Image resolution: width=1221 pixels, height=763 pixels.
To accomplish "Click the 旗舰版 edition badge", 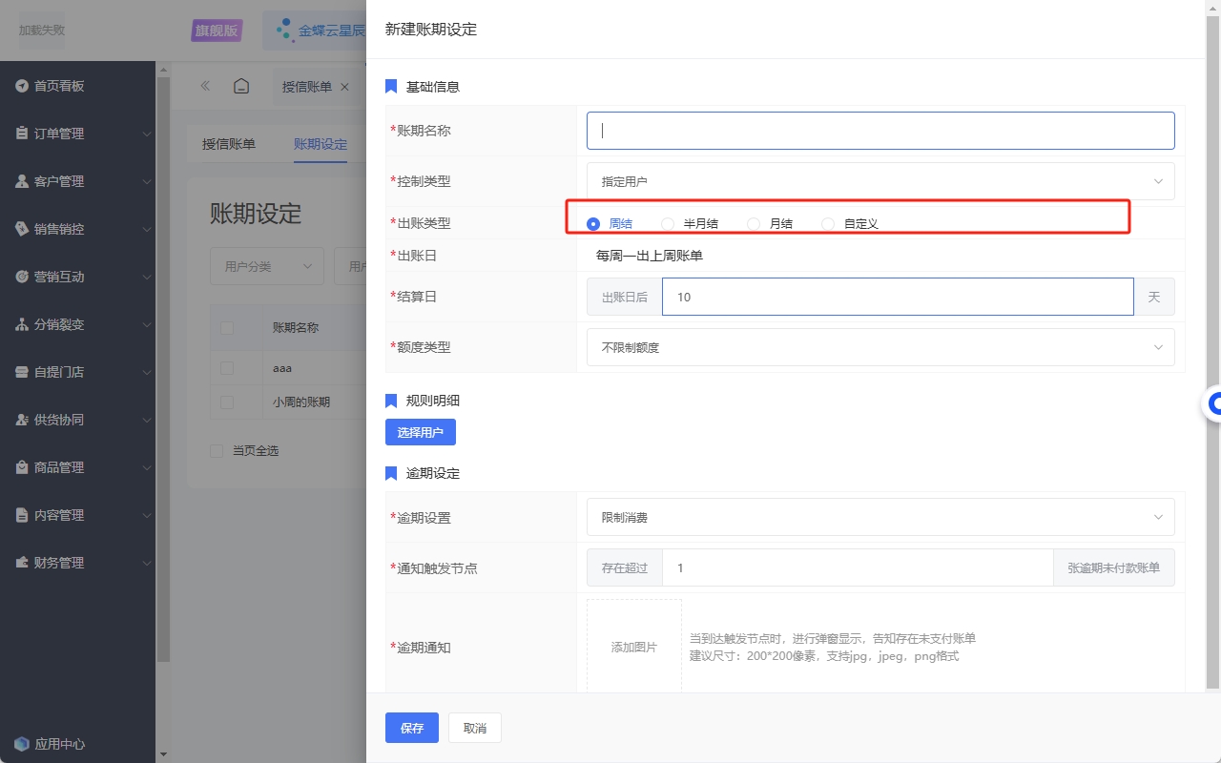I will pyautogui.click(x=217, y=31).
